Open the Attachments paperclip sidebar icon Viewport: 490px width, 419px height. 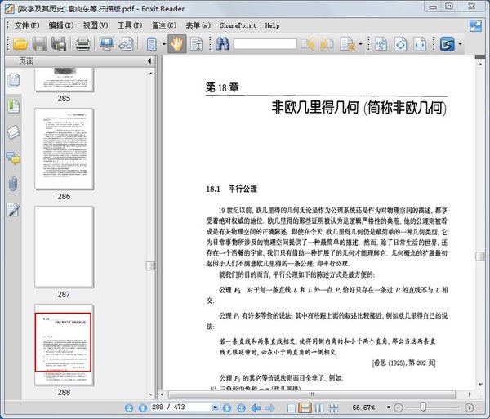coord(13,184)
